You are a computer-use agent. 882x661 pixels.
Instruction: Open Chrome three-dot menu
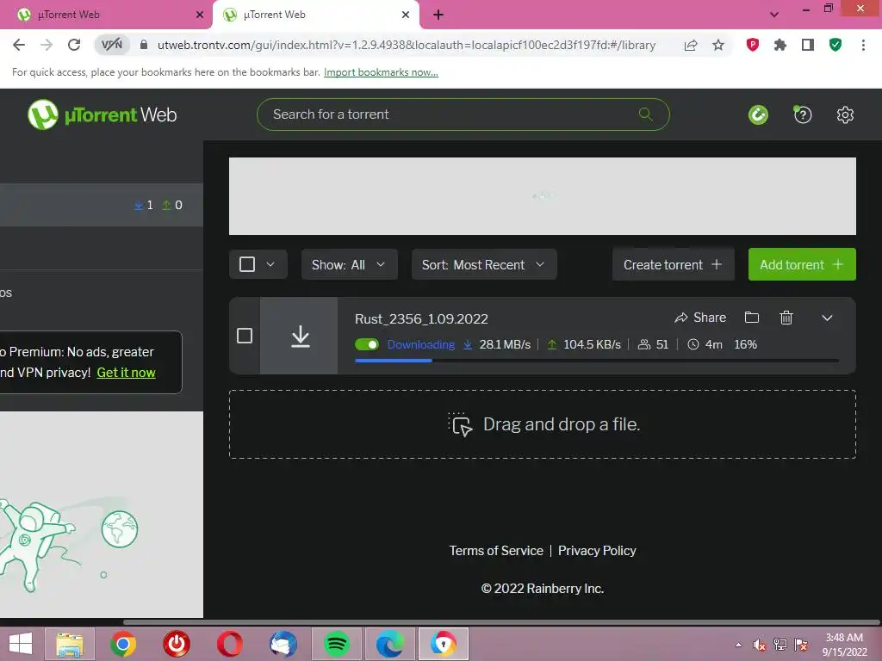863,45
